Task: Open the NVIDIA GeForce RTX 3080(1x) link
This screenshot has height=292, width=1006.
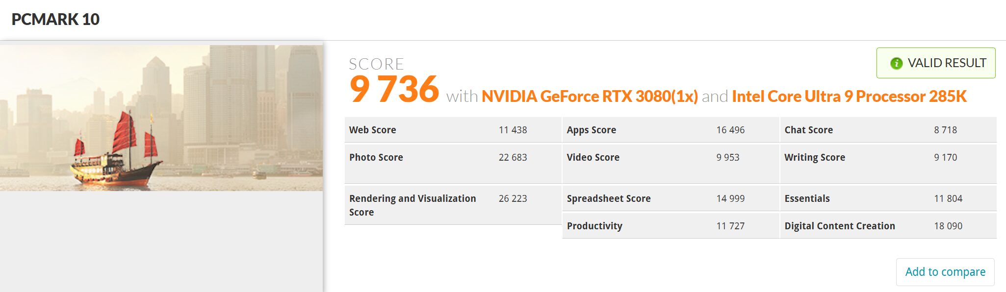Action: pos(590,97)
